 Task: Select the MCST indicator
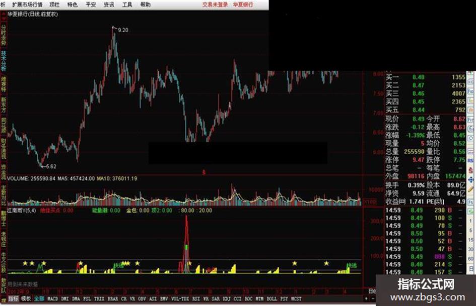coord(296,299)
